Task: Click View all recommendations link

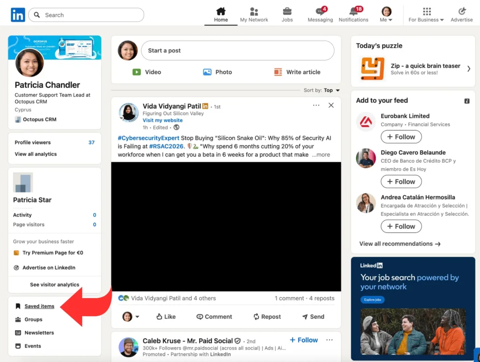Action: pos(400,244)
